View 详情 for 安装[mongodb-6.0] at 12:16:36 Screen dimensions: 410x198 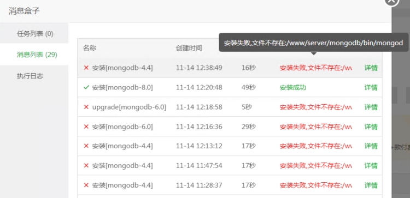point(371,127)
